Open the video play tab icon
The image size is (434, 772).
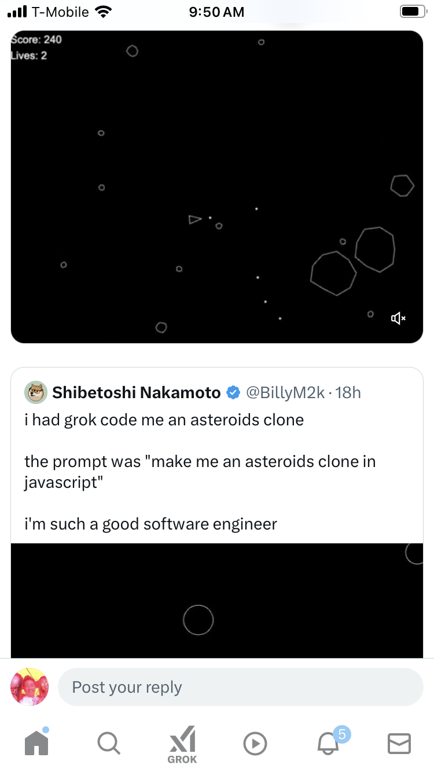coord(255,744)
